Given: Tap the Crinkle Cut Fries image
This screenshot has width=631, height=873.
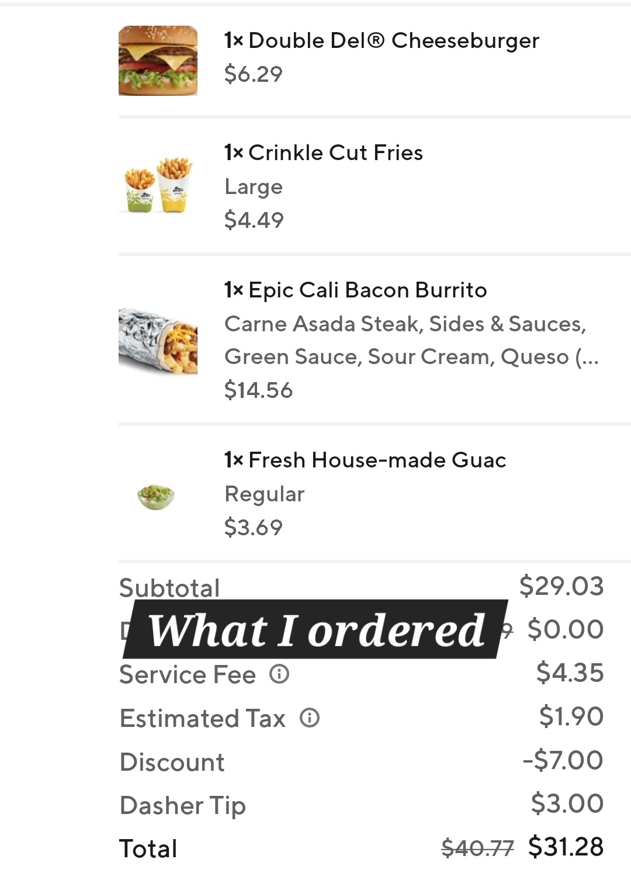Looking at the screenshot, I should (x=158, y=185).
